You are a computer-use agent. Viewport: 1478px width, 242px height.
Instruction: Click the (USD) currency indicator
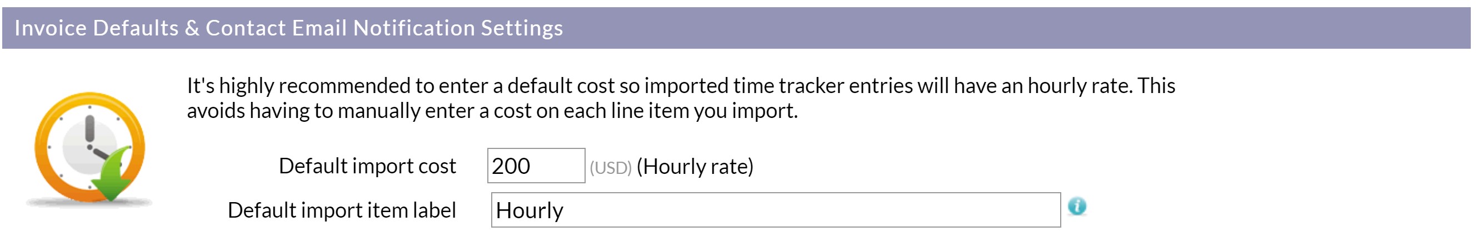tap(611, 168)
